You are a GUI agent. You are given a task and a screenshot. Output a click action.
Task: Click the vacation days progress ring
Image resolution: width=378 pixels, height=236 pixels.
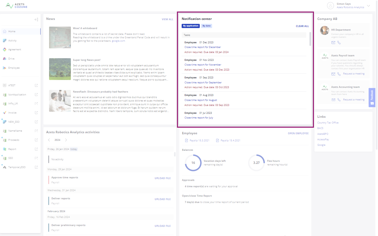193,163
